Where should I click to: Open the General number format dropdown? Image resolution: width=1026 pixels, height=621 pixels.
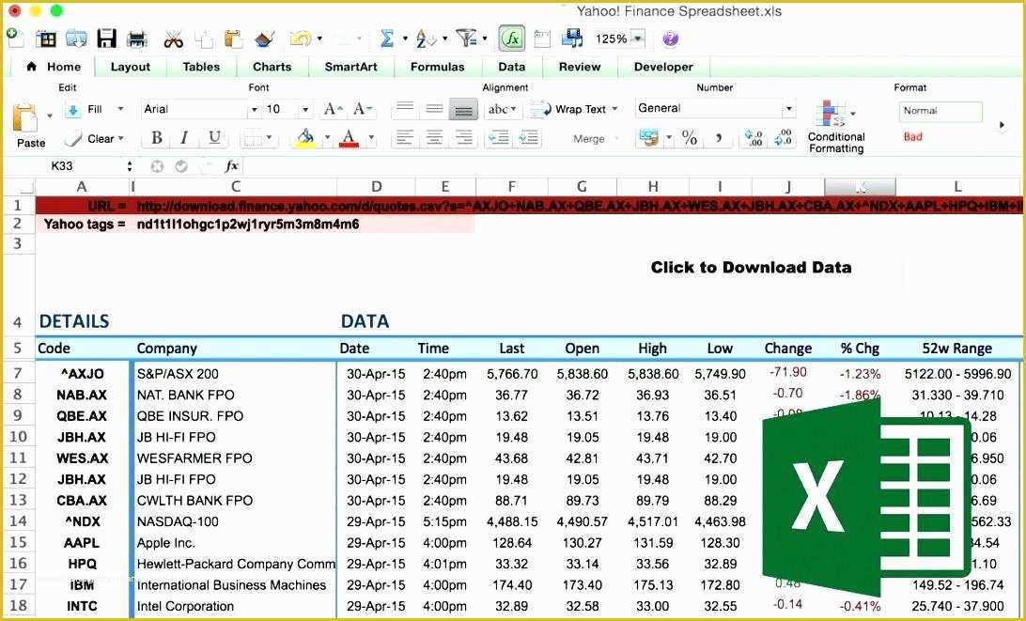coord(789,109)
